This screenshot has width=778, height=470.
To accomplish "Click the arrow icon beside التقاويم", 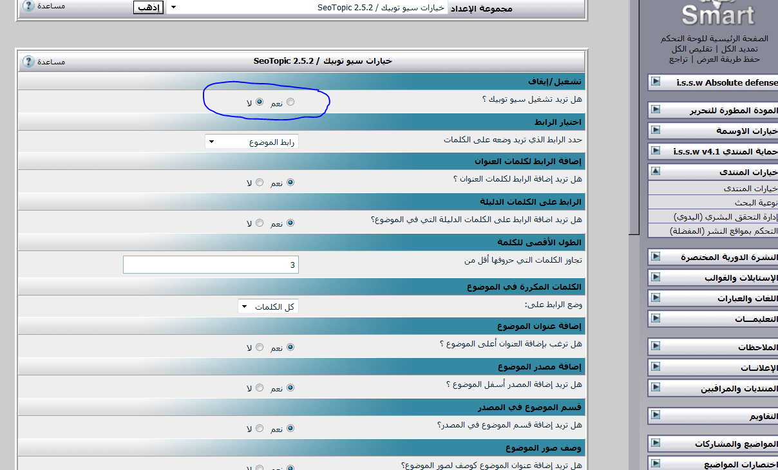I will click(656, 416).
